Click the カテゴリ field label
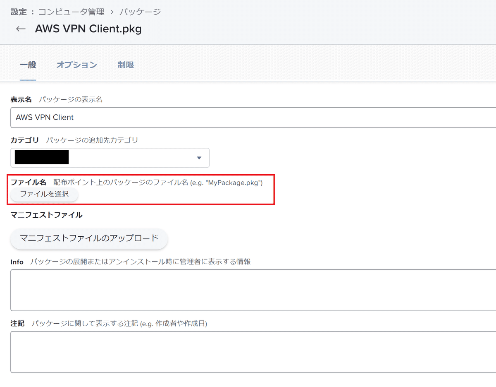 tap(25, 140)
